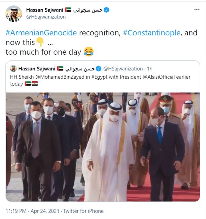Click the UAE and Egypt flag emojis
Screen dimensions: 206x219
31,84
